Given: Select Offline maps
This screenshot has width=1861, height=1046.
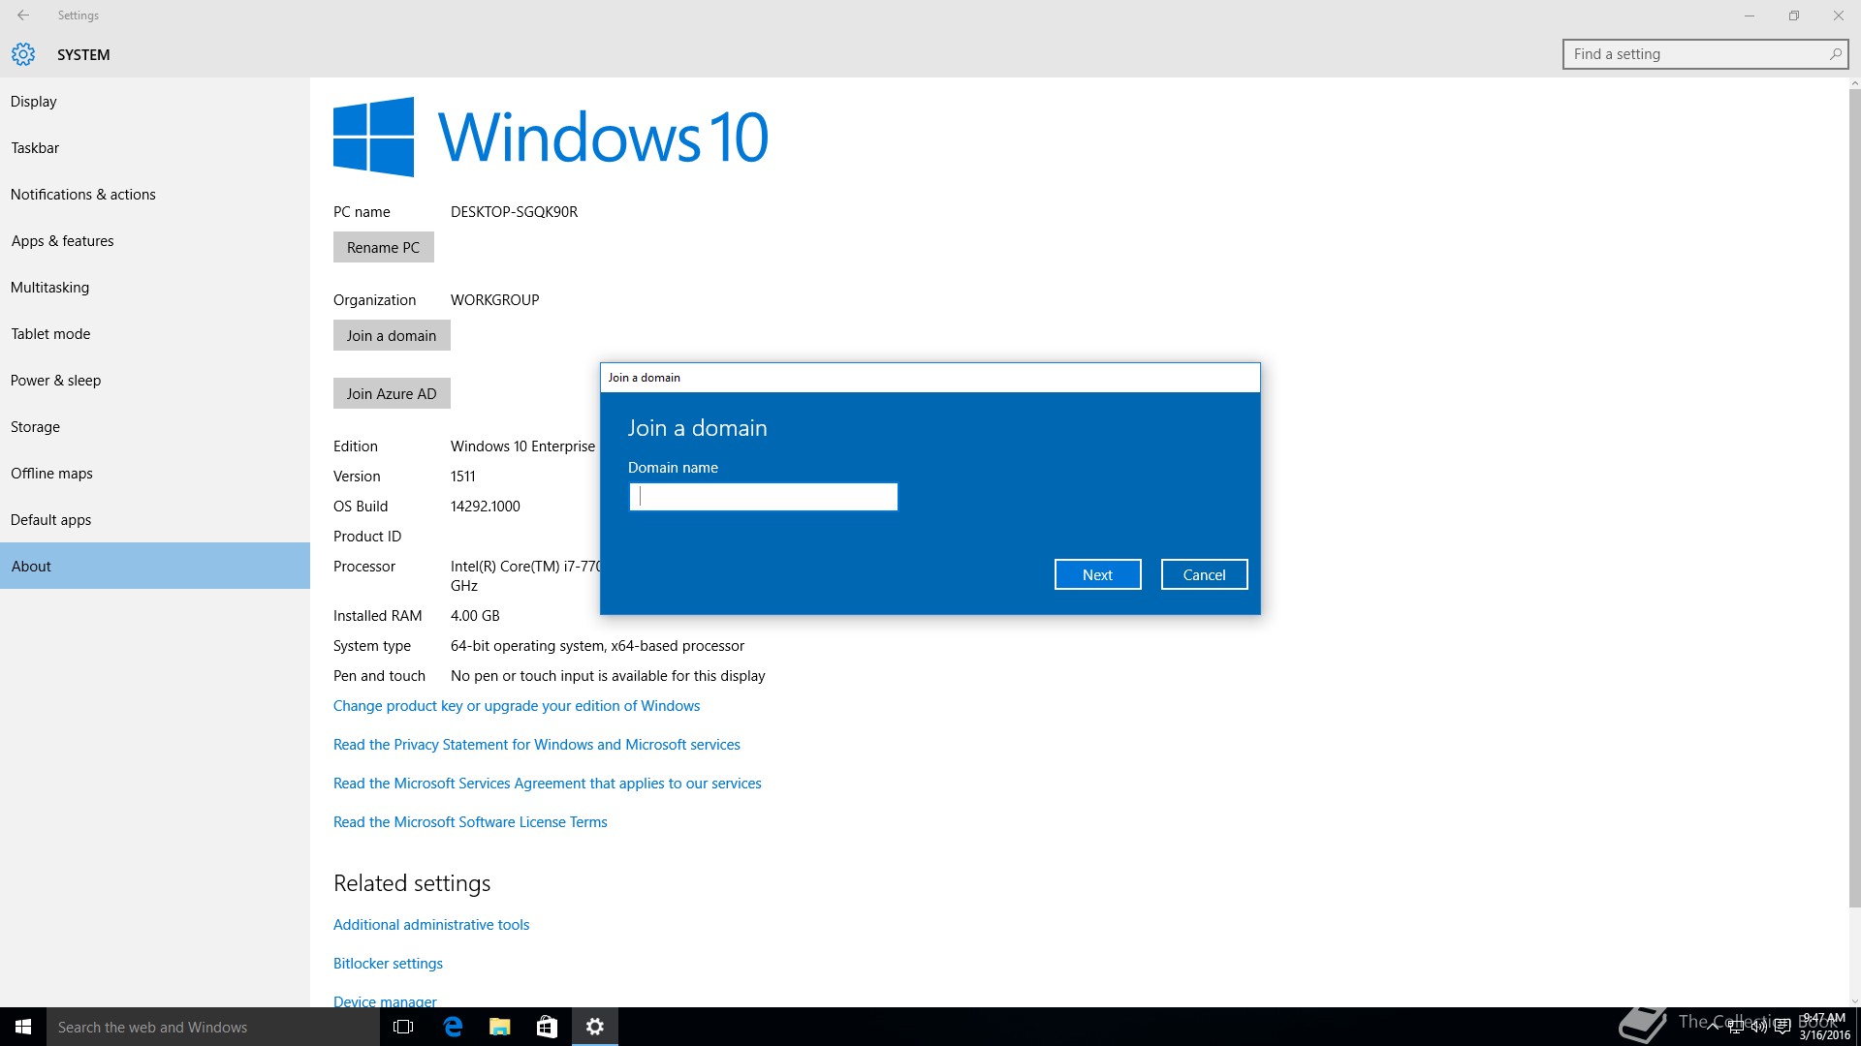Looking at the screenshot, I should pos(155,474).
